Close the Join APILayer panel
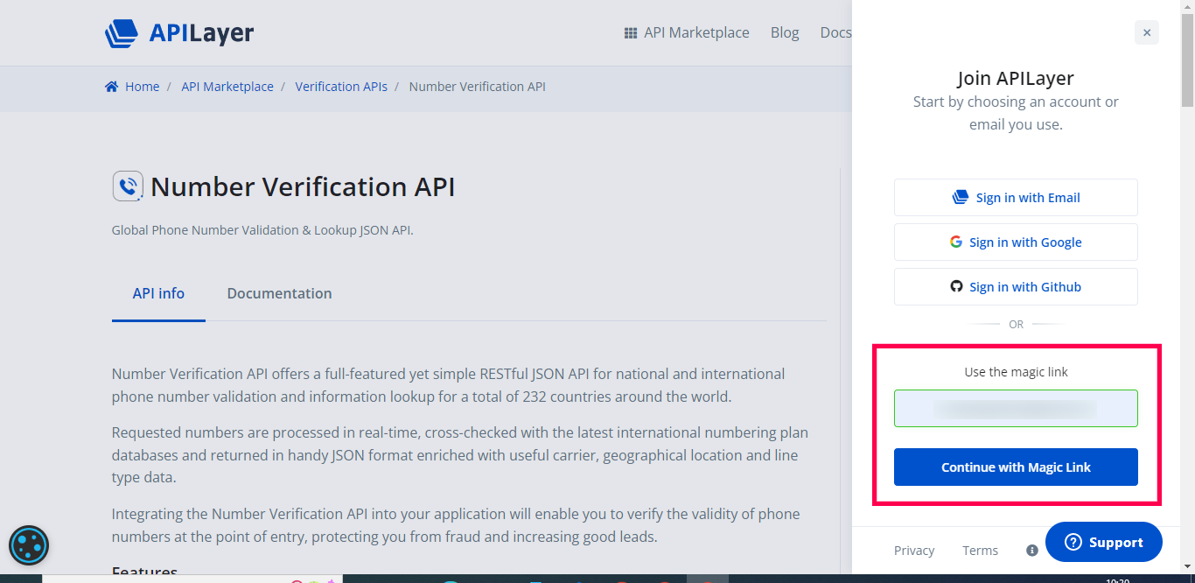The height and width of the screenshot is (583, 1195). click(1147, 33)
